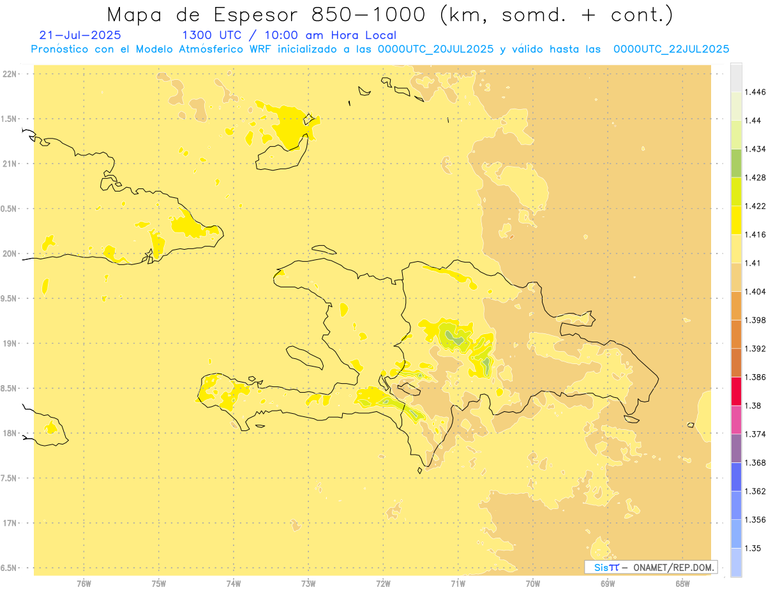Click the green 1.428–1.434 color bar segment

736,163
